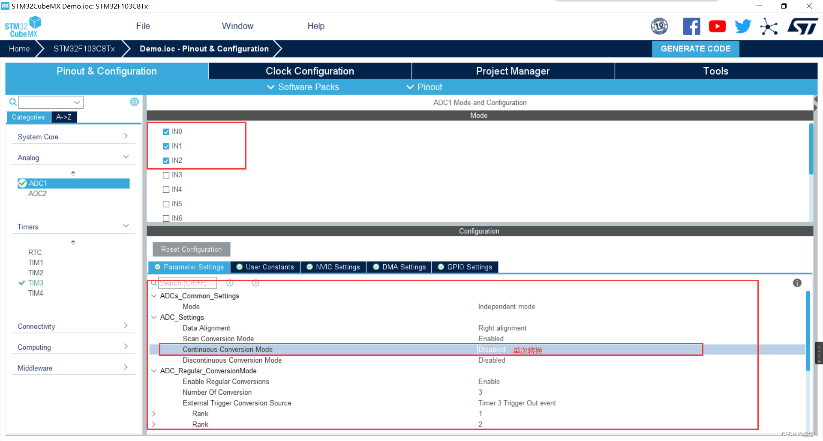The image size is (823, 441).
Task: Click the ST community network icon
Action: 769,27
